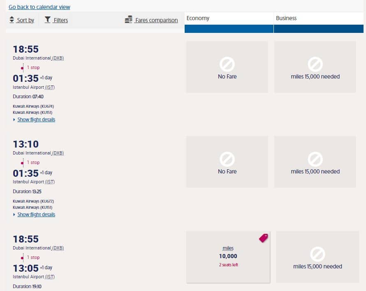Click unavailable icon in third flight Business
The width and height of the screenshot is (366, 291).
317,254
